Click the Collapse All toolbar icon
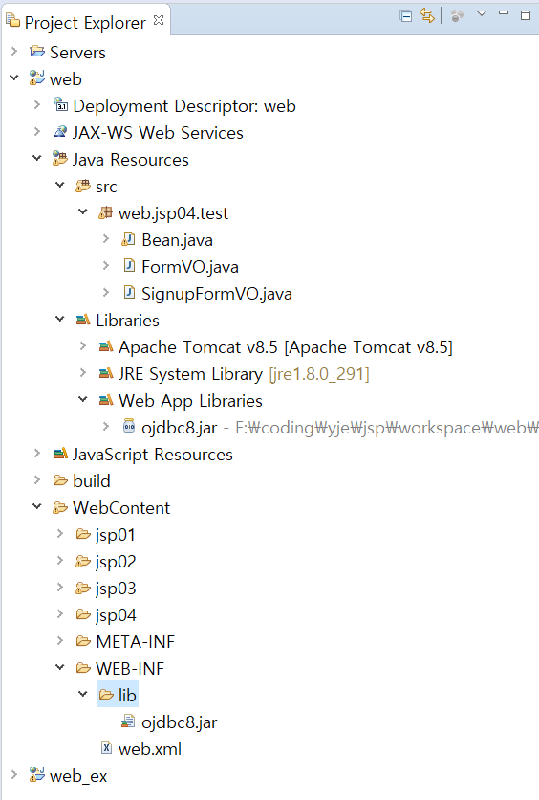The image size is (539, 800). [405, 16]
